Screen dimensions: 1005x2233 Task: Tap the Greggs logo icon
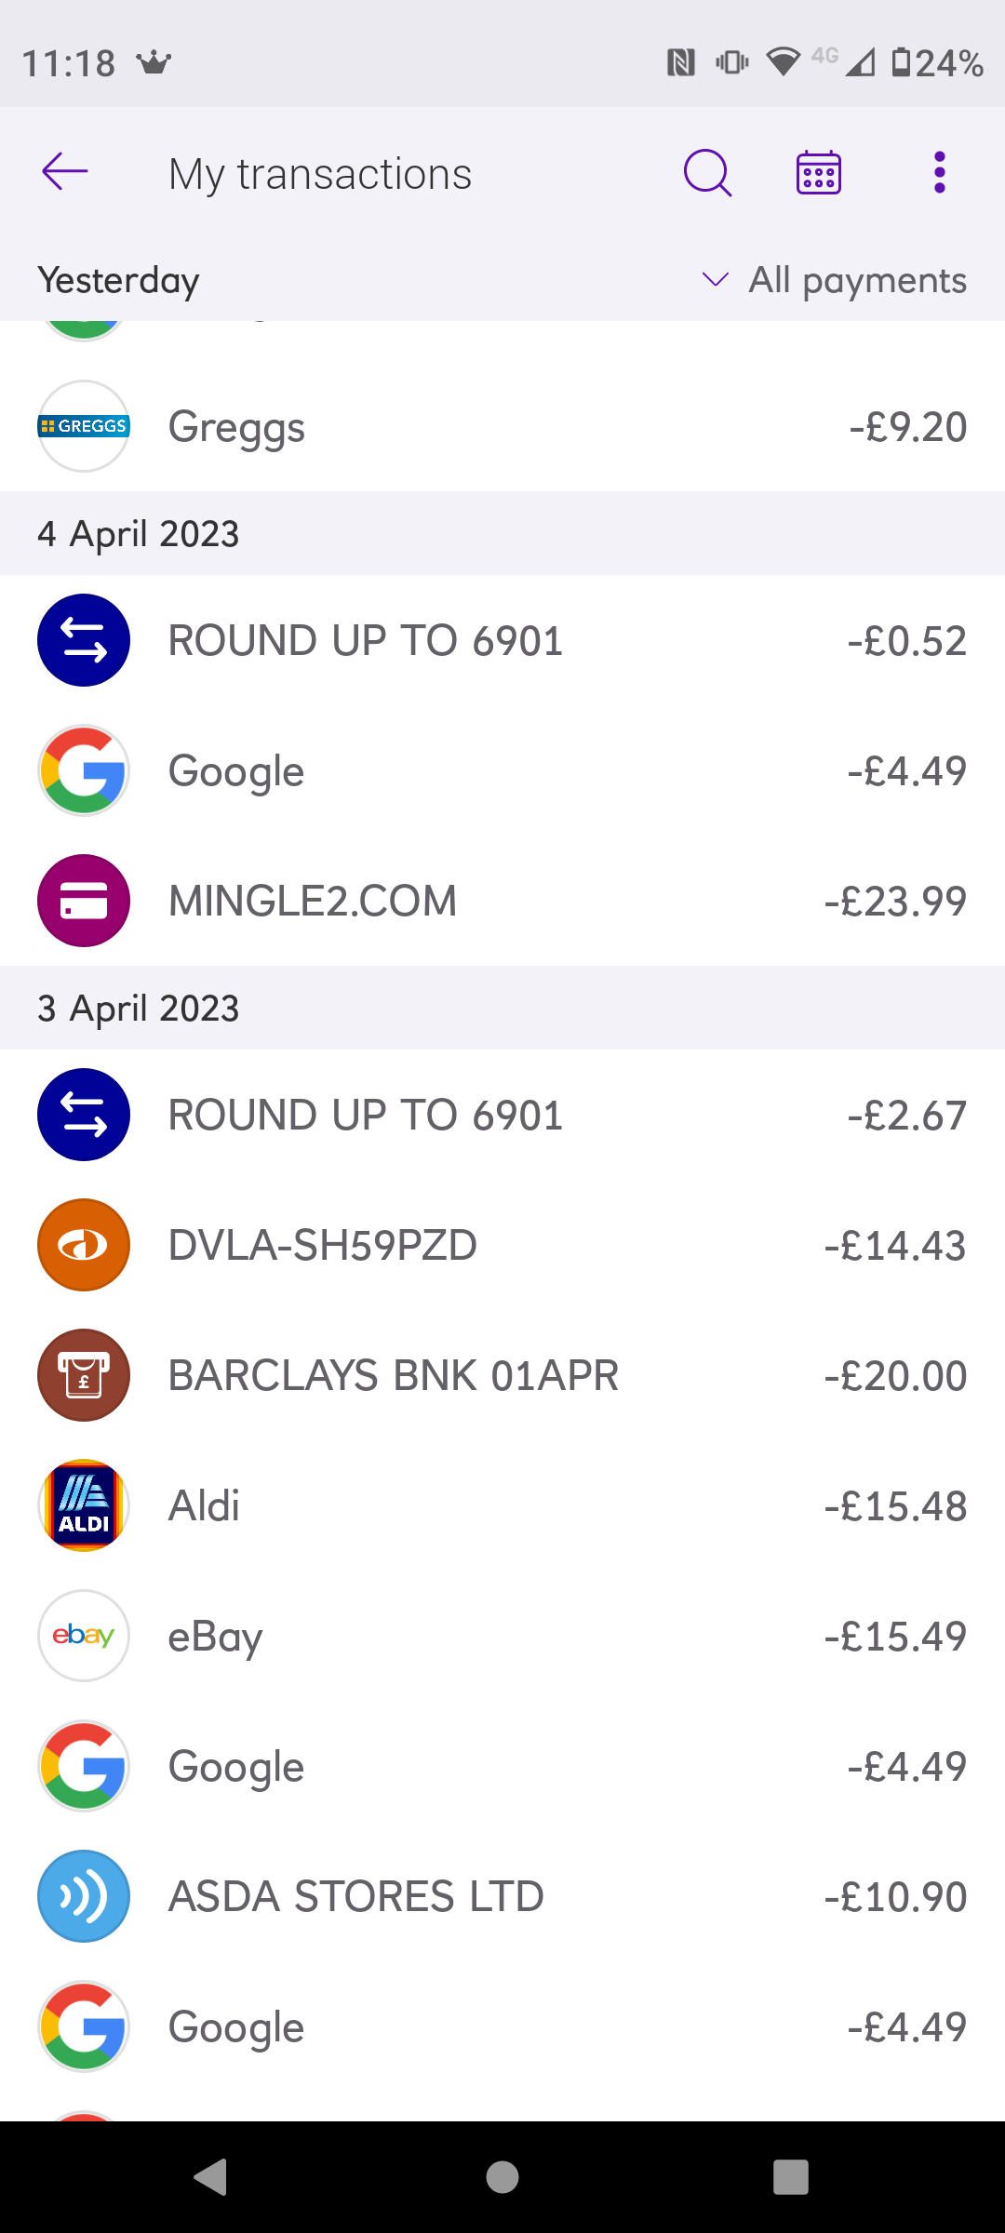pyautogui.click(x=84, y=426)
